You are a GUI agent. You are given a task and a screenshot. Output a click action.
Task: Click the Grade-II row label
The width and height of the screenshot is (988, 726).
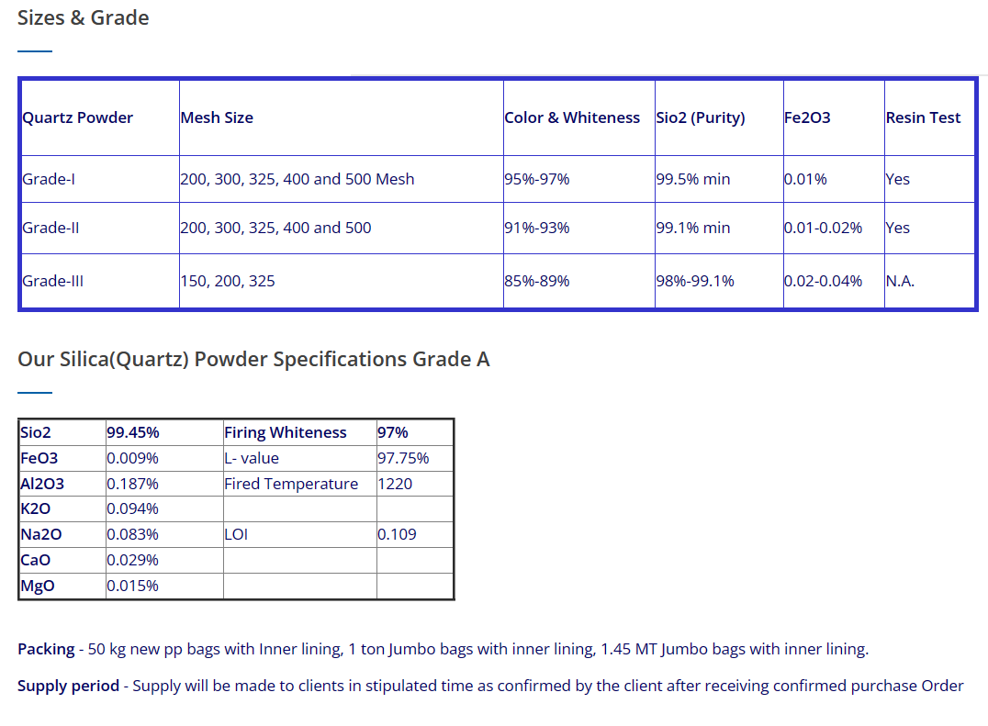(100, 228)
